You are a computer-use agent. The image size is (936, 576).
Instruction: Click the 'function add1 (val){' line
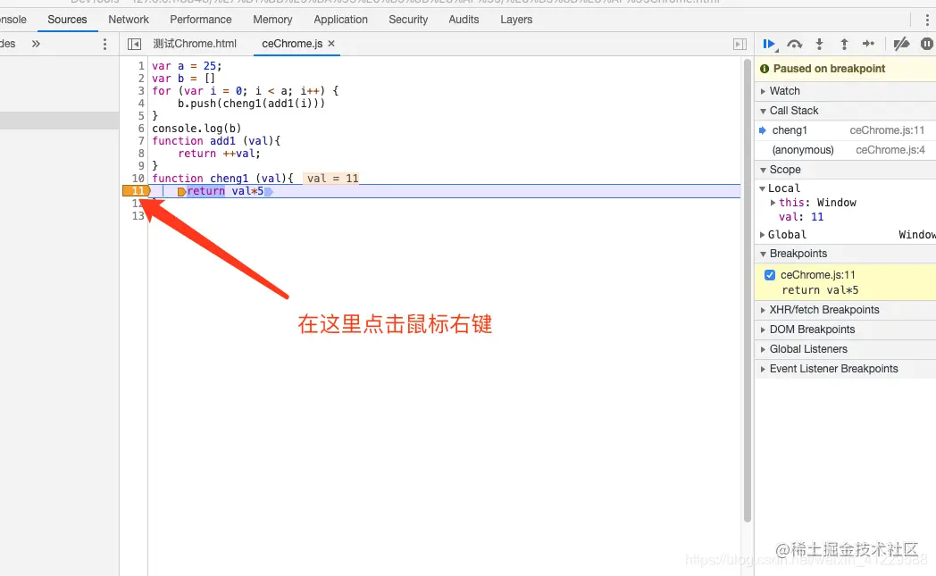(216, 141)
